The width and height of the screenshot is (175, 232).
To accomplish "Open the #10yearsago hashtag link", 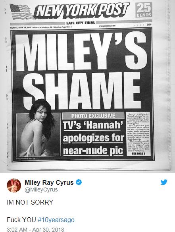I will pos(56,220).
